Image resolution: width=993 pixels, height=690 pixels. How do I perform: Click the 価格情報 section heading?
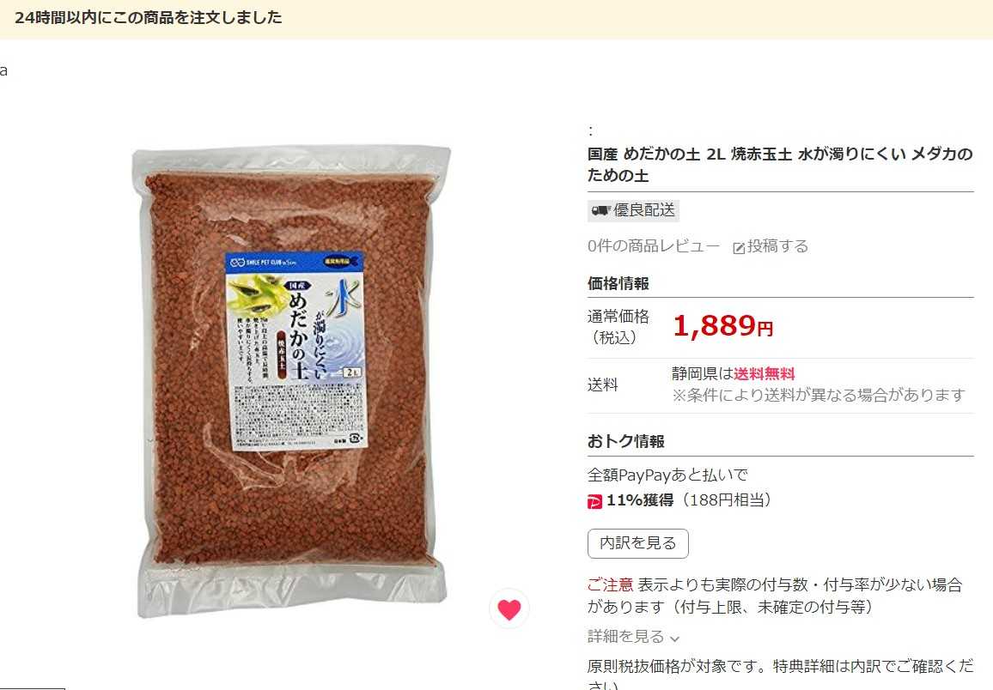(618, 283)
